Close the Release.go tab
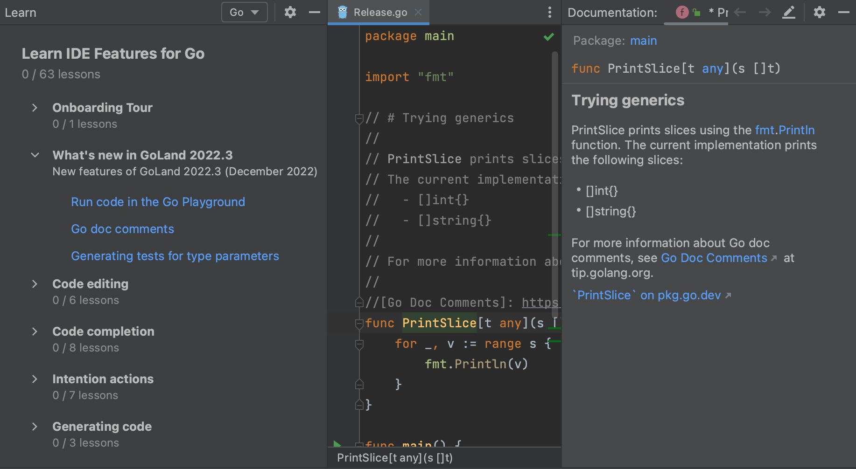The height and width of the screenshot is (469, 856). [418, 12]
